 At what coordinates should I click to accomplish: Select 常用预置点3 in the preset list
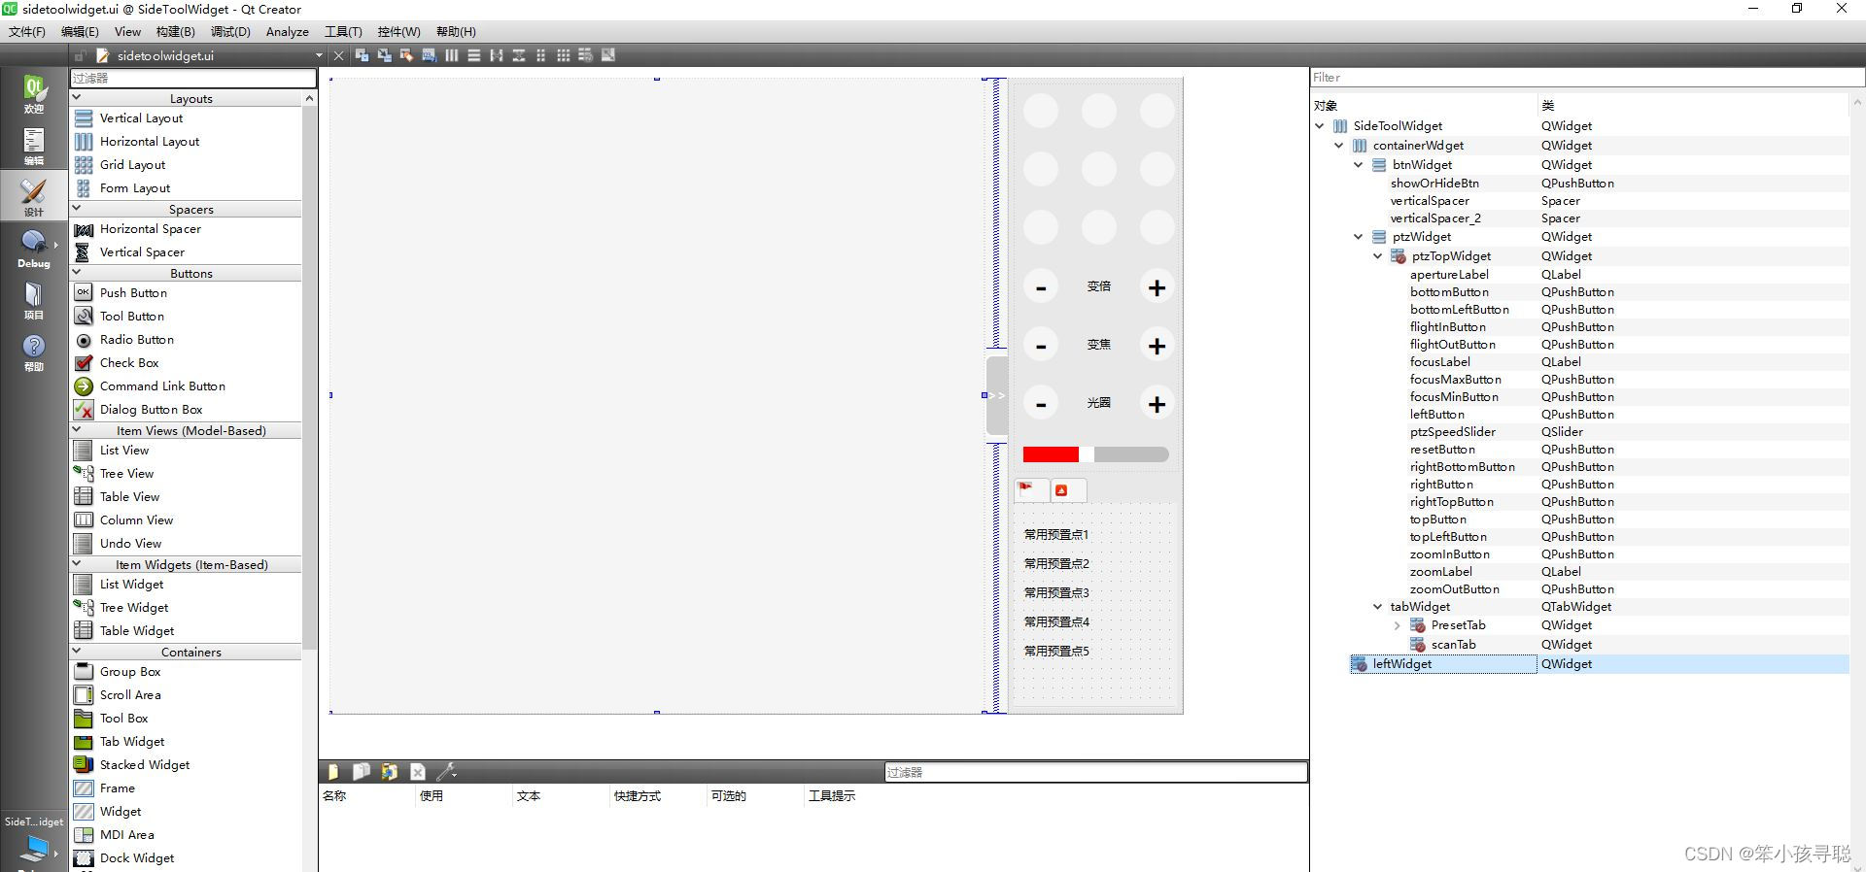click(x=1056, y=592)
